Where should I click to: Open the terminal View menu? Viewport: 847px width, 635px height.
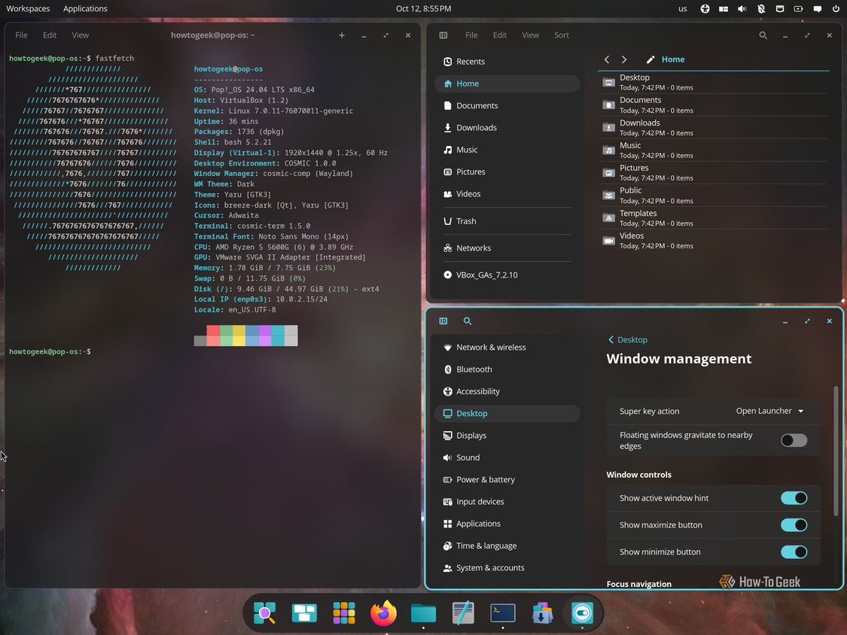(x=81, y=35)
